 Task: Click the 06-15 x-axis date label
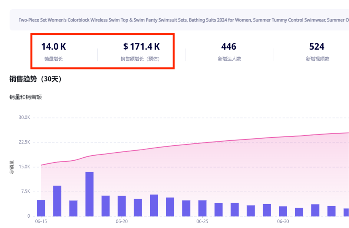41,221
